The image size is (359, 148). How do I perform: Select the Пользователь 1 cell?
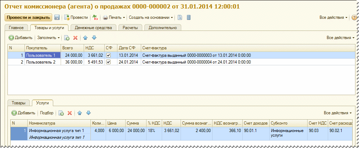43,55
